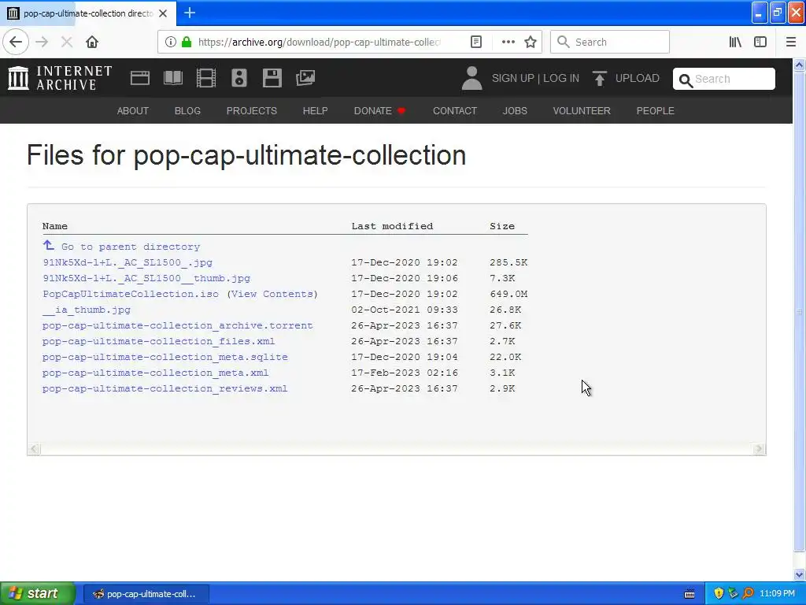Click the page's vertical scrollbar down arrow

[799, 574]
